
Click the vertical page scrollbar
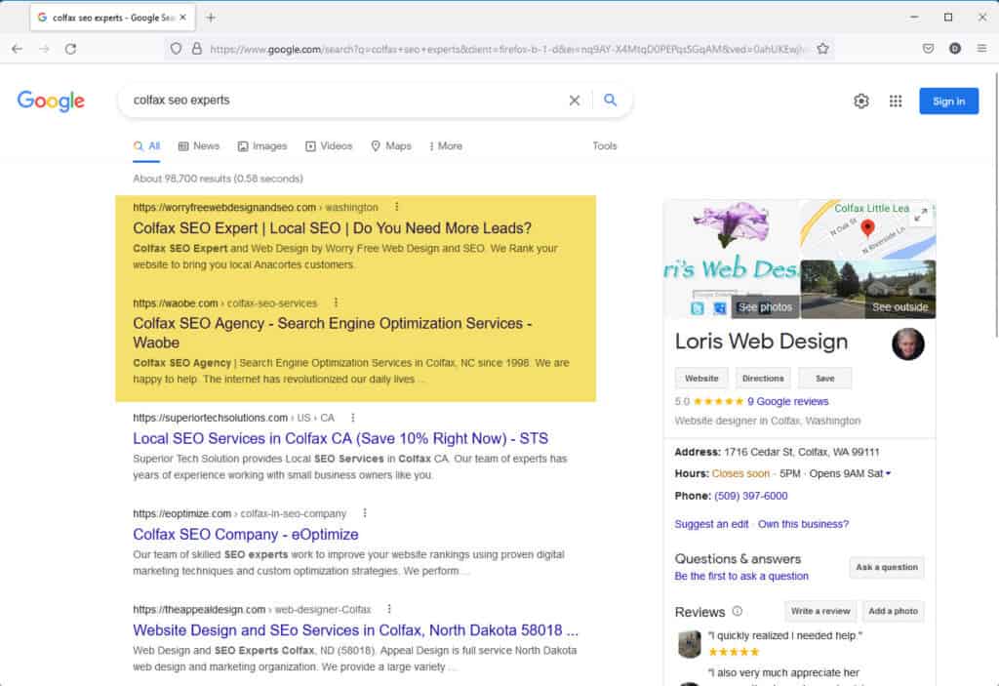(994, 204)
